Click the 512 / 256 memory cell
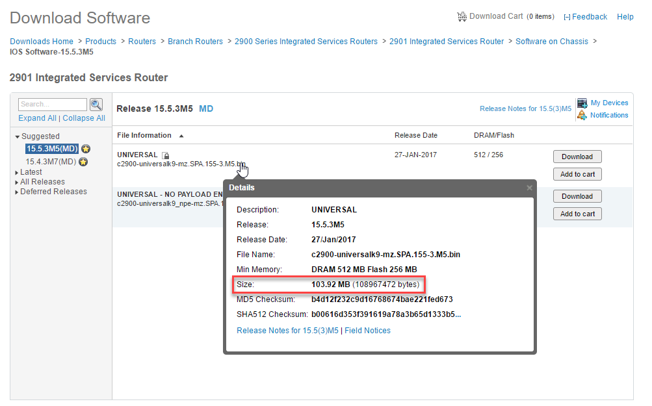The image size is (652, 406). pyautogui.click(x=489, y=155)
